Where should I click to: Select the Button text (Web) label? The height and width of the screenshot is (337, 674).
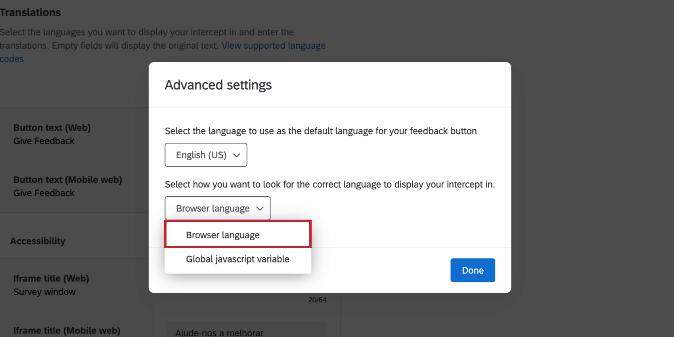coord(52,128)
